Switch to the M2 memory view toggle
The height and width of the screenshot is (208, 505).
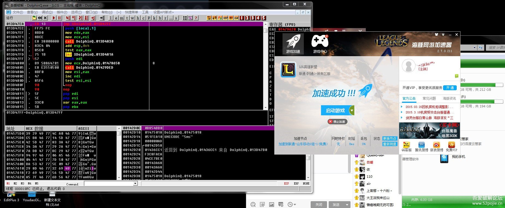point(15,183)
